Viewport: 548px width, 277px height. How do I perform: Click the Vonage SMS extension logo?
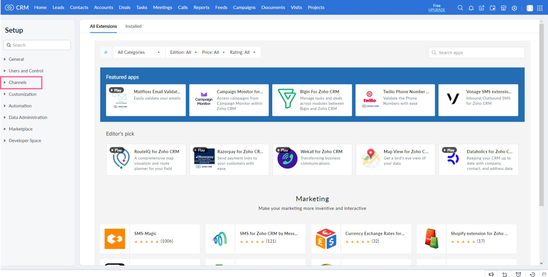(453, 99)
